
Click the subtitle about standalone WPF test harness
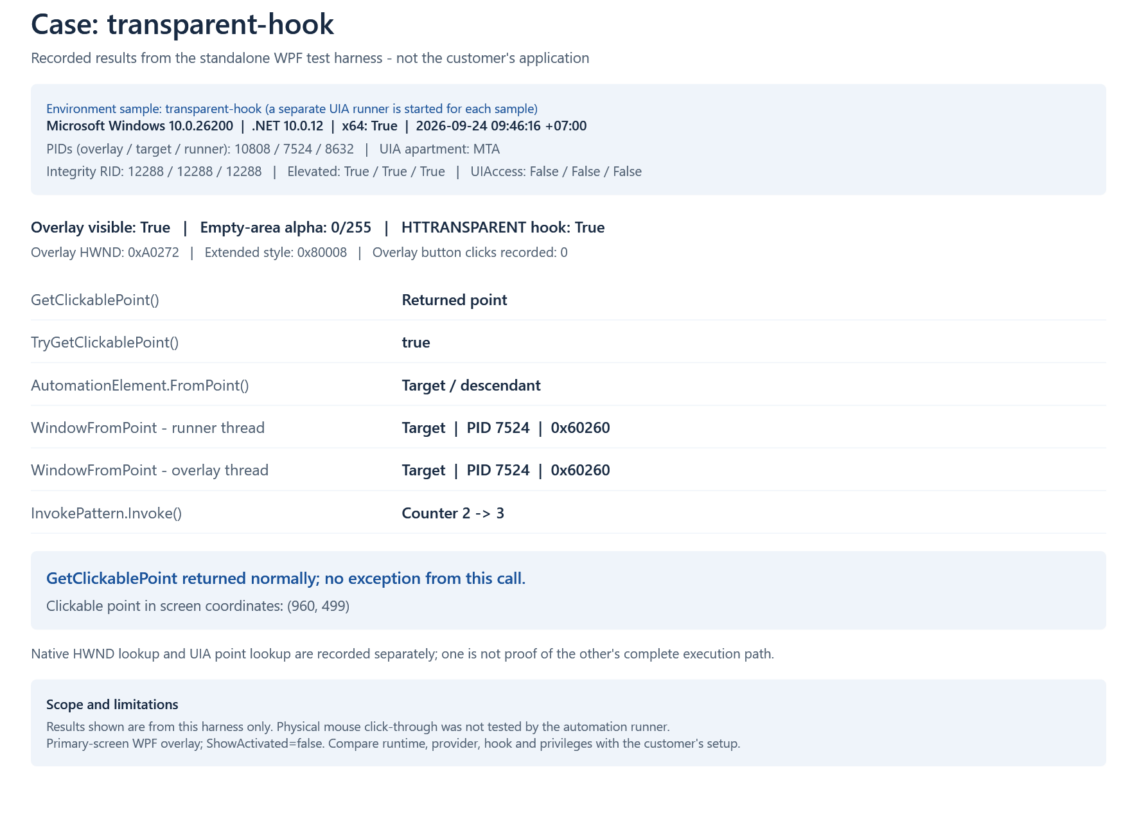(x=310, y=58)
